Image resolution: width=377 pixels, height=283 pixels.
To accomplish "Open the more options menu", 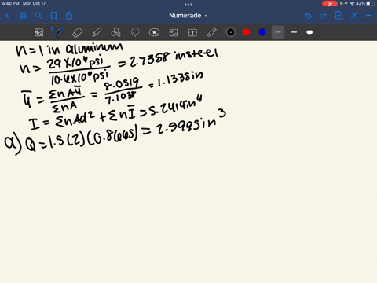I will [369, 16].
